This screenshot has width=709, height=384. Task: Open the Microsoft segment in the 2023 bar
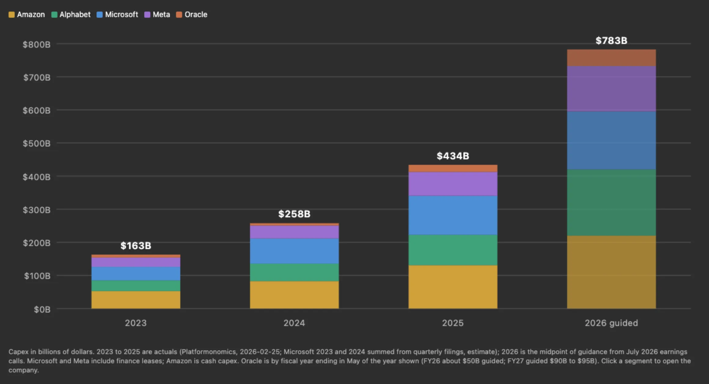[136, 274]
